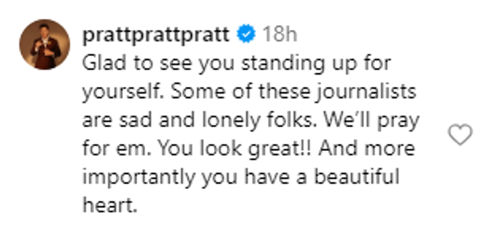Screen dimensions: 487x231
Task: Click the word "yourself." in the comment
Action: coord(115,92)
